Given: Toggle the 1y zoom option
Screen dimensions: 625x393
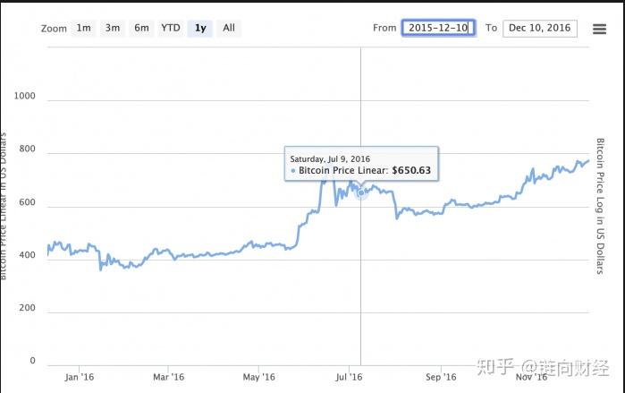Looking at the screenshot, I should tap(200, 28).
